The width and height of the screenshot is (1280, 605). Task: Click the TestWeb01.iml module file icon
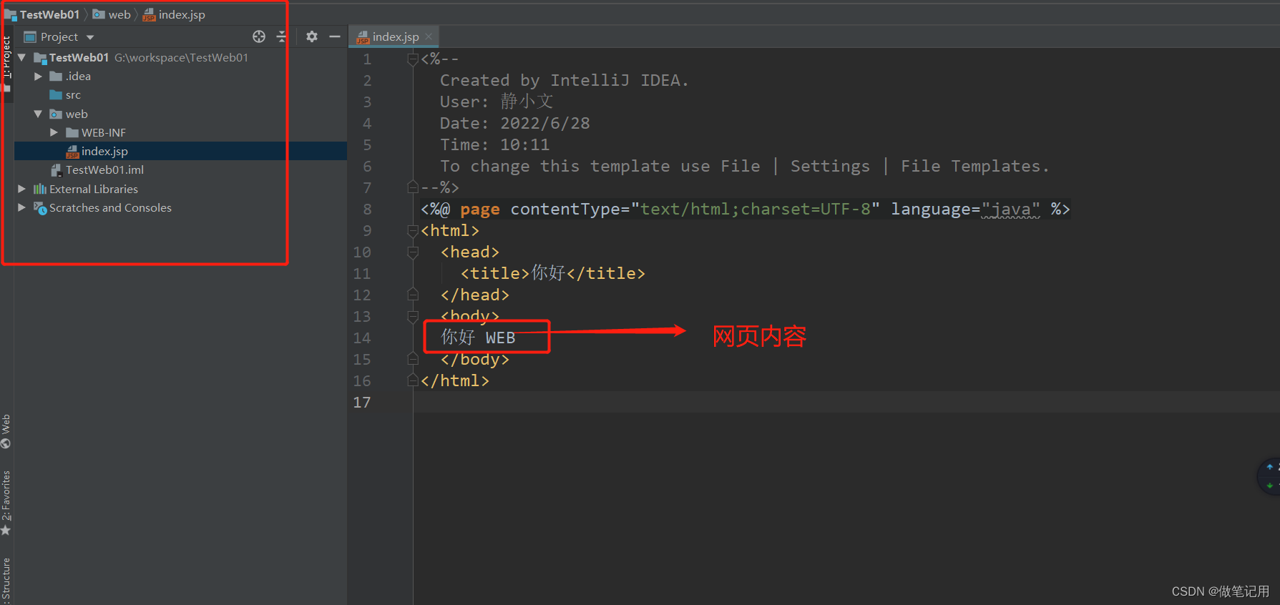point(56,170)
